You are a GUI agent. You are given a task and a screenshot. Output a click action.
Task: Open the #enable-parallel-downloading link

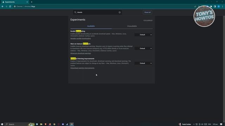(x=81, y=38)
